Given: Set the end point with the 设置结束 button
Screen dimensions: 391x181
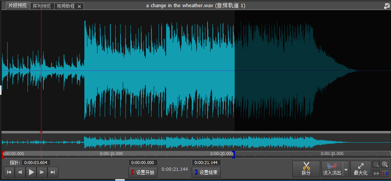Looking at the screenshot, I should (x=206, y=172).
